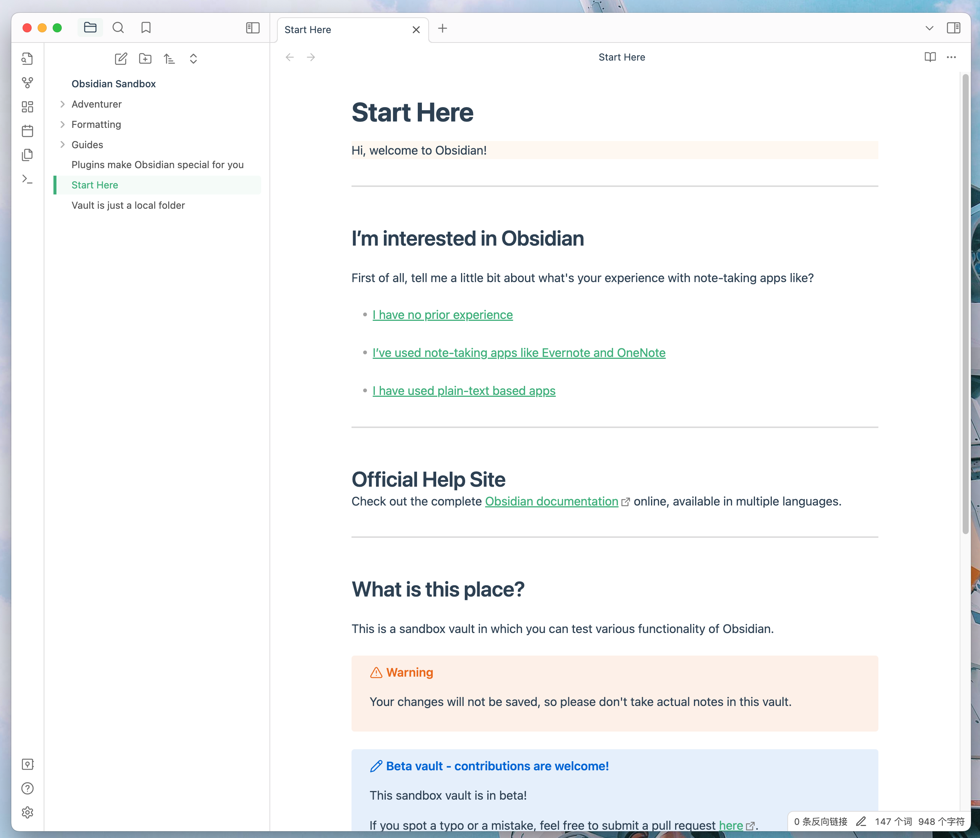980x838 pixels.
Task: Open the graph view panel icon
Action: coord(27,82)
